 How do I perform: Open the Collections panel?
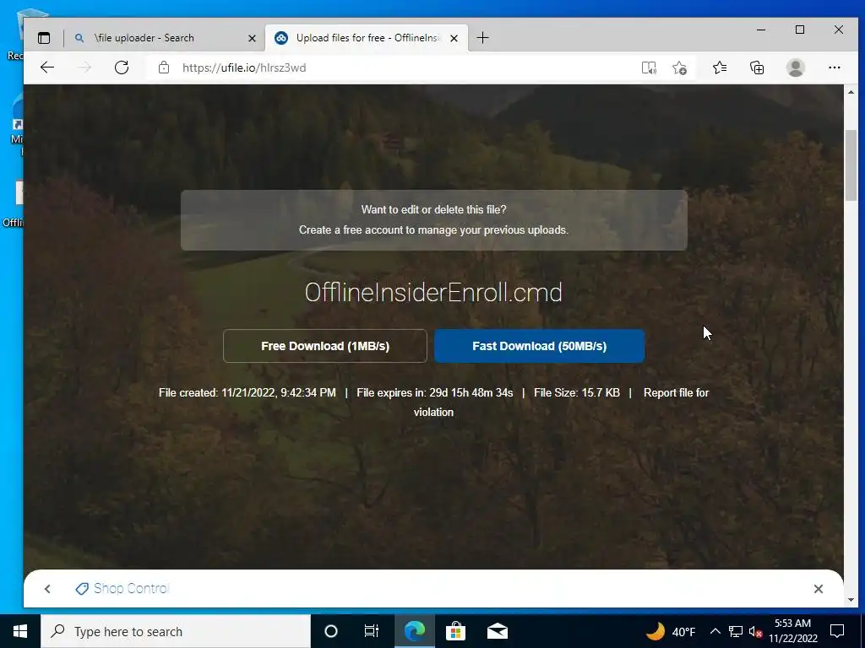(x=757, y=67)
